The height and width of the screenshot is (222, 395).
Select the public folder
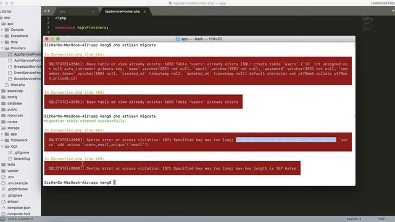coord(12,110)
